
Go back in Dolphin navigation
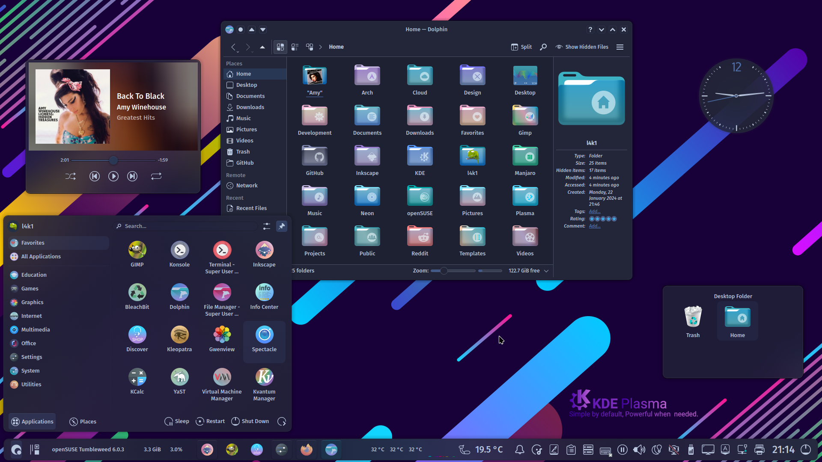point(233,47)
